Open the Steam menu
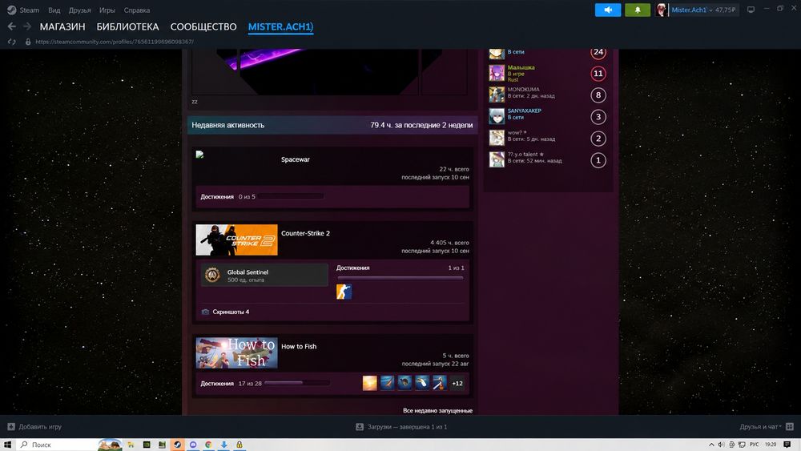 [x=29, y=10]
